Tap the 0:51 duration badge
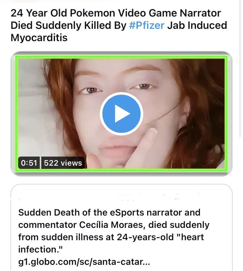Screen dimensions: 243x271 (29, 163)
